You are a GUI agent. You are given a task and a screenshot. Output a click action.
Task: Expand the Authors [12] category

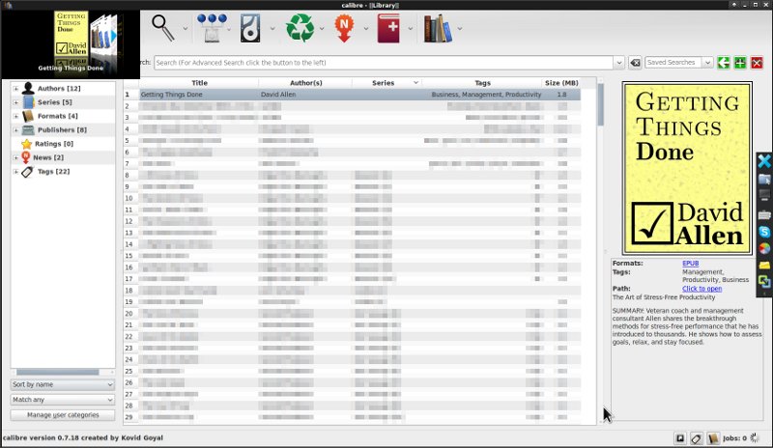point(15,89)
